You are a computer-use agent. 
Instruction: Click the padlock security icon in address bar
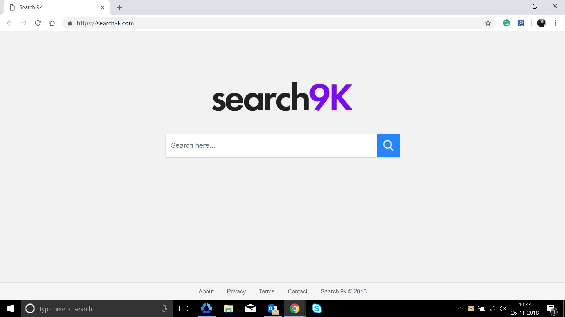[x=70, y=23]
